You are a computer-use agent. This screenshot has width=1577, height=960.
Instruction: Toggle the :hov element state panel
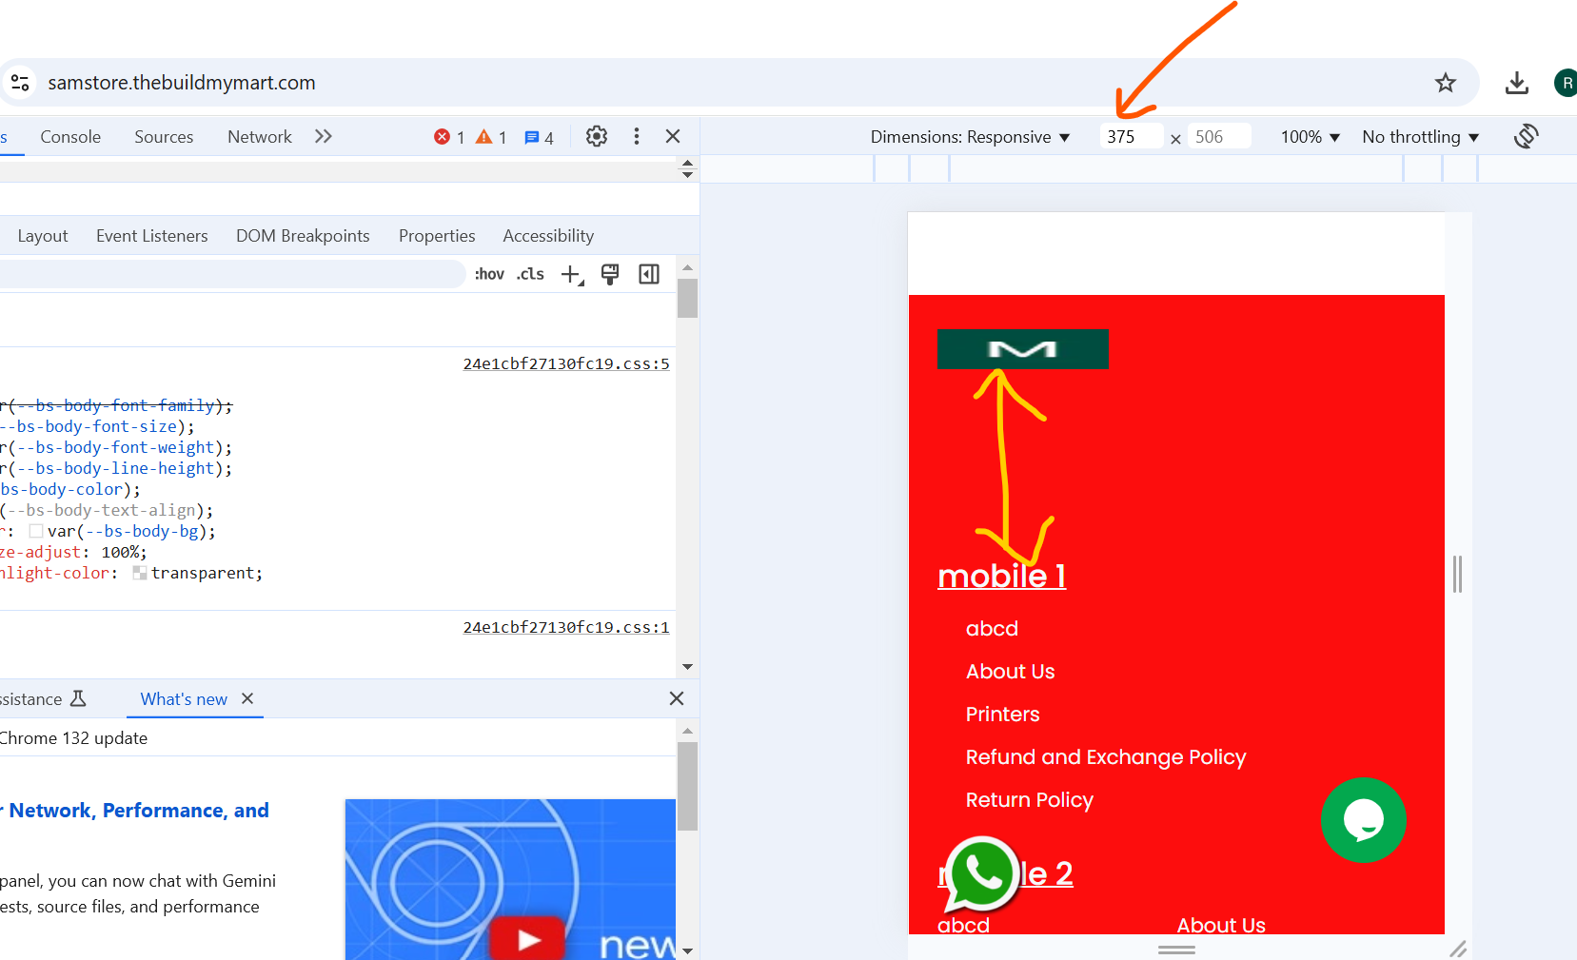(x=489, y=274)
